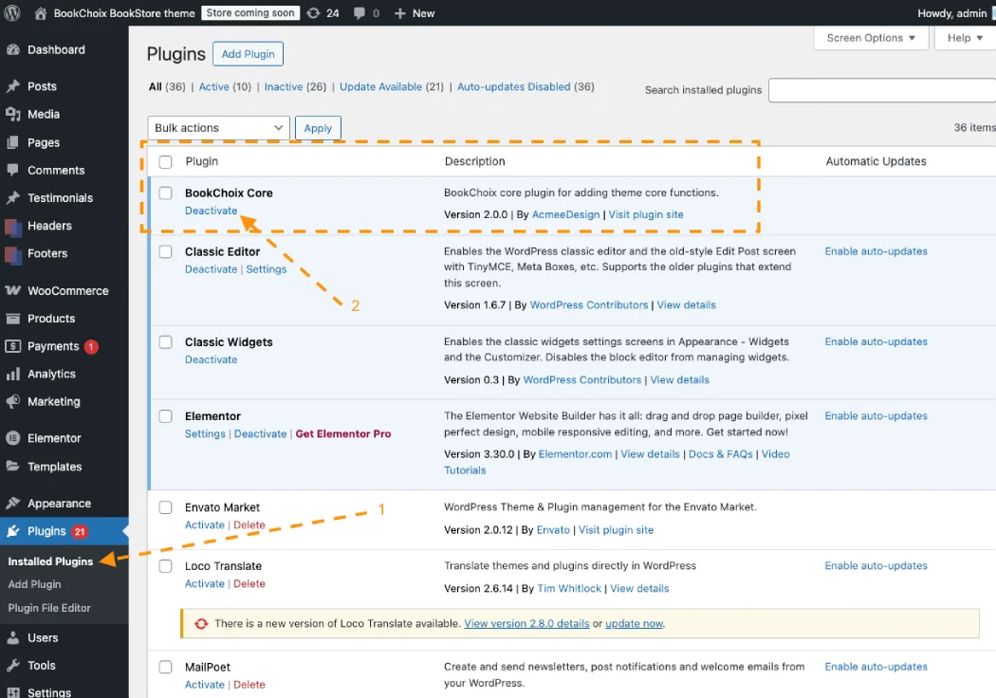Open Elementor Docs & FAQs link
The image size is (996, 698).
tap(720, 454)
